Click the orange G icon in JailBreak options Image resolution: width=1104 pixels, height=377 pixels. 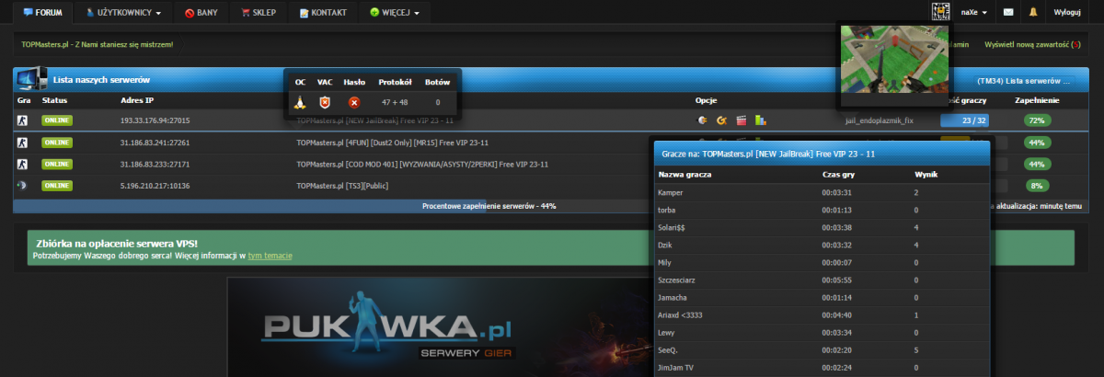(722, 120)
